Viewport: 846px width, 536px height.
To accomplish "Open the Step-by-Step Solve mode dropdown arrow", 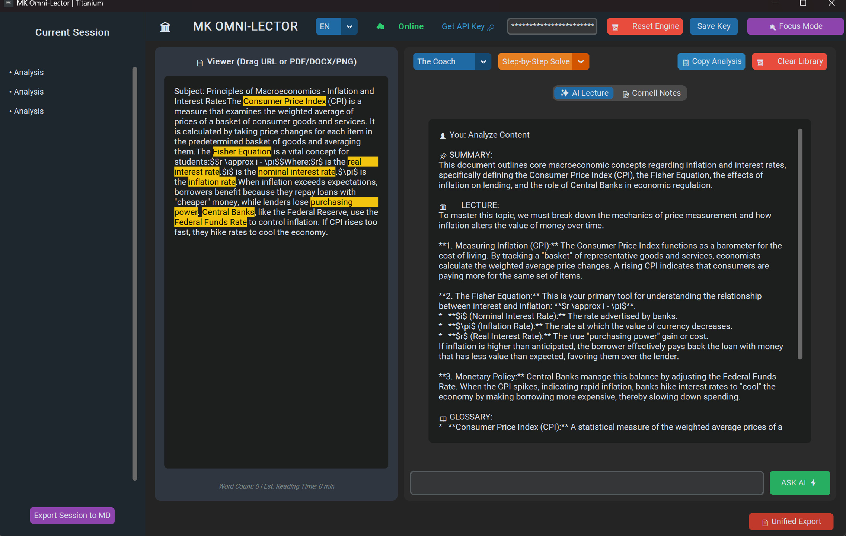I will (581, 61).
